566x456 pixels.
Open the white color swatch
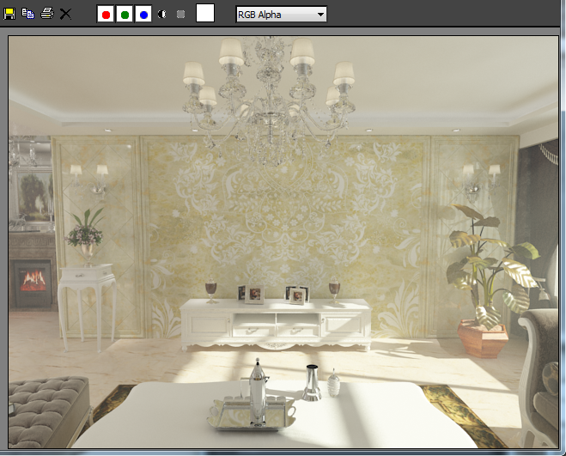[205, 14]
